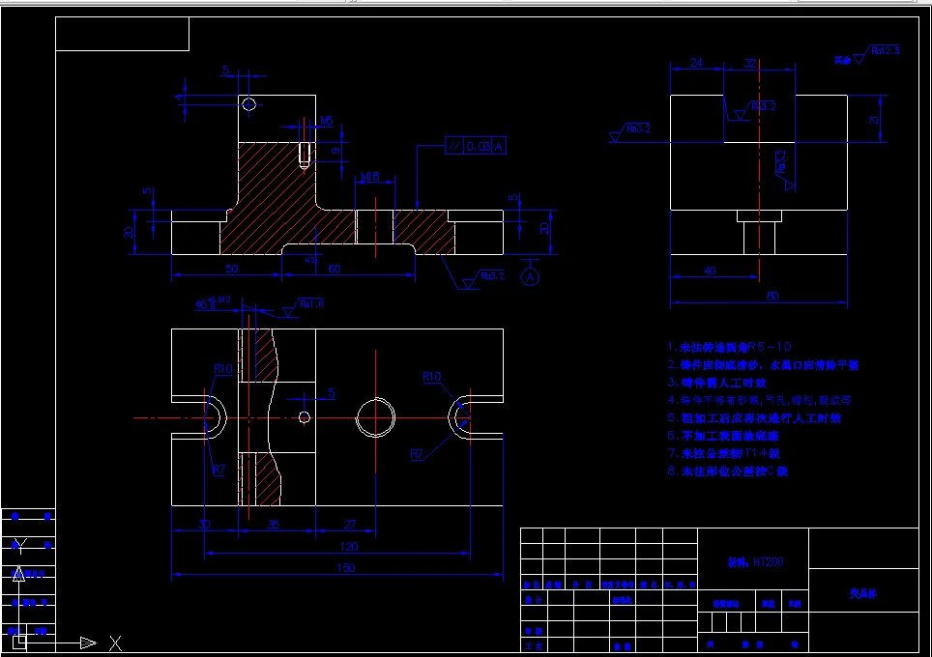Viewport: 932px width, 657px height.
Task: Select the Φ6 hole diameter callout
Action: 212,303
